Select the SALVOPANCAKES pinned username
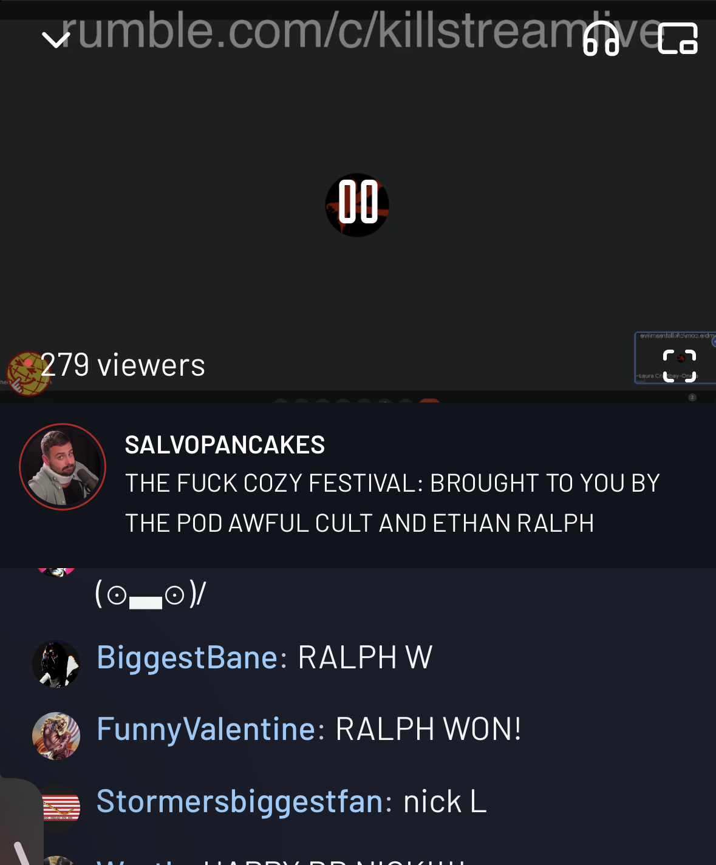This screenshot has height=865, width=716. click(225, 445)
